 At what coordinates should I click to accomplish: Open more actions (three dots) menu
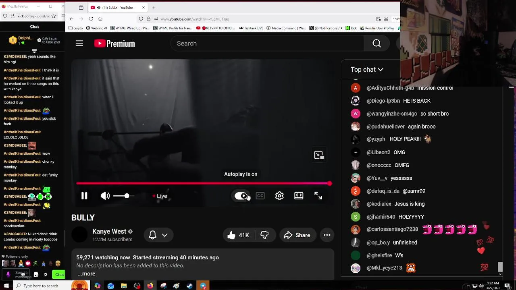(x=327, y=235)
